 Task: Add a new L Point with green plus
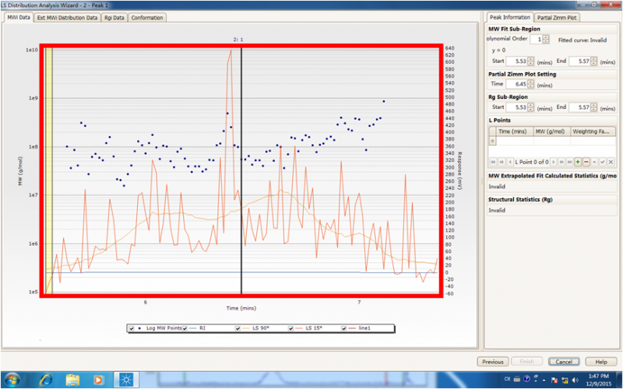(578, 162)
